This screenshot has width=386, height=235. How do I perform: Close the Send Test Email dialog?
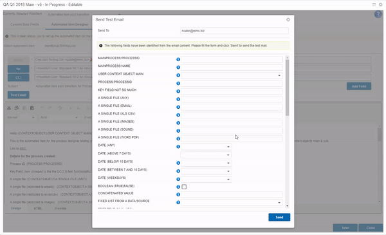[288, 20]
